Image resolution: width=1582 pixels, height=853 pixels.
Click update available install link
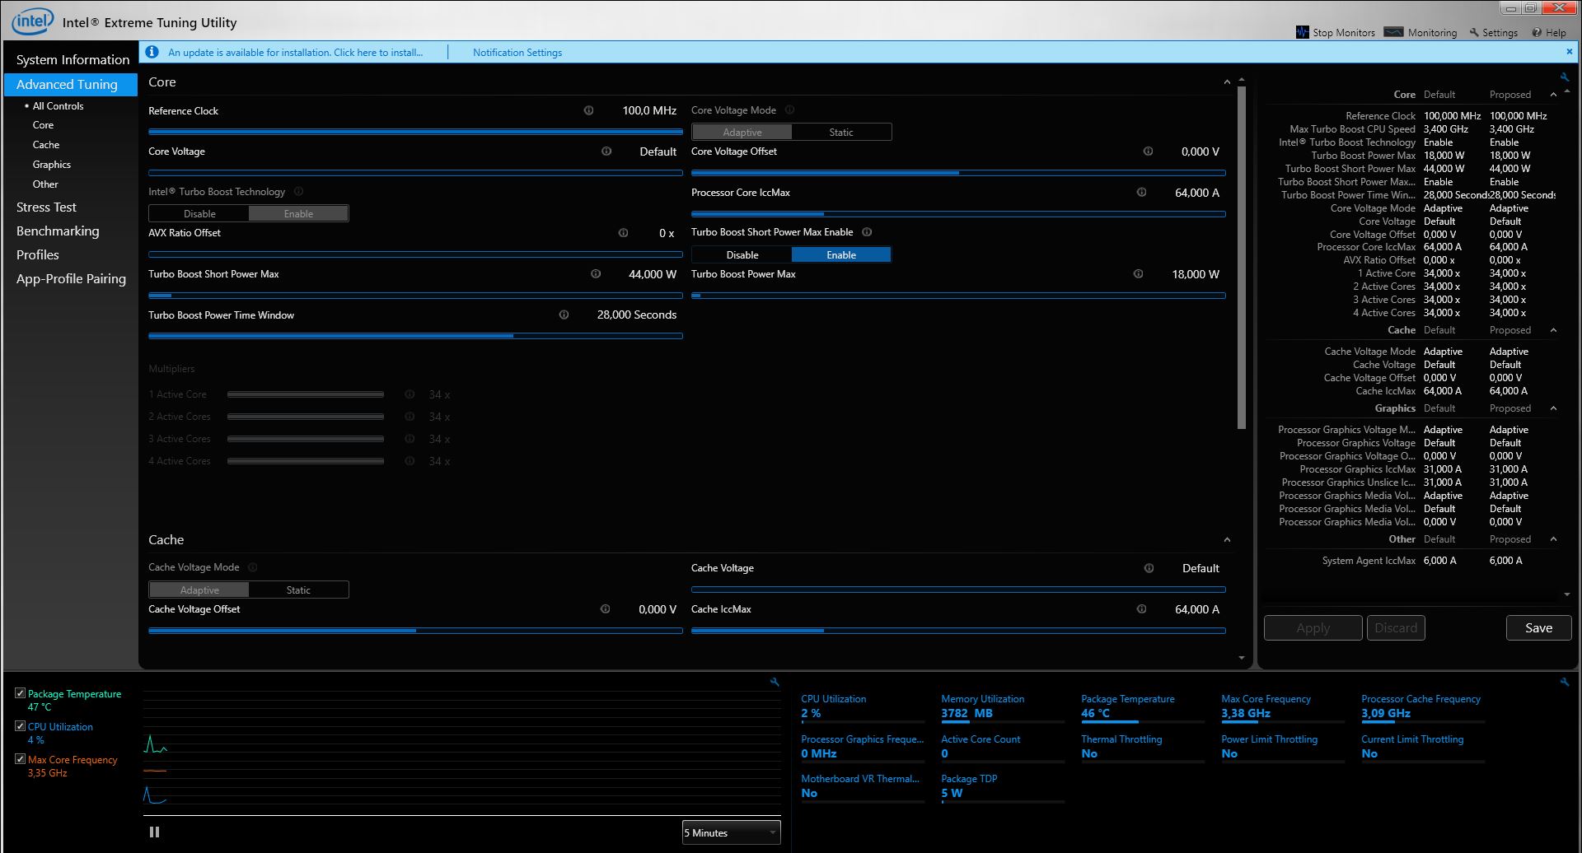pyautogui.click(x=295, y=52)
